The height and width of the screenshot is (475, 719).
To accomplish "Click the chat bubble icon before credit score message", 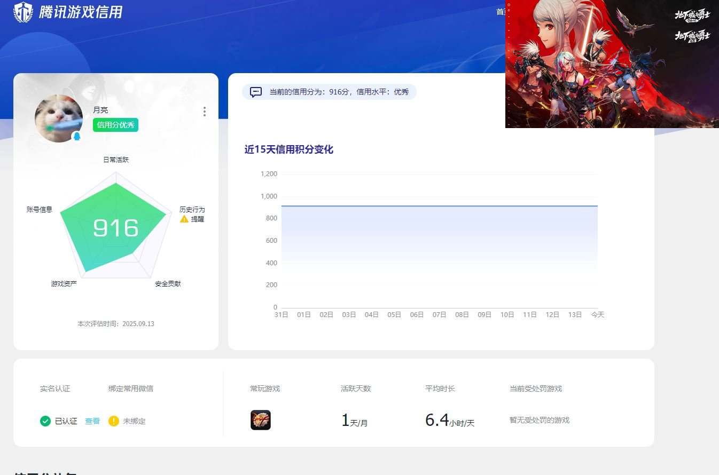I will (x=256, y=92).
